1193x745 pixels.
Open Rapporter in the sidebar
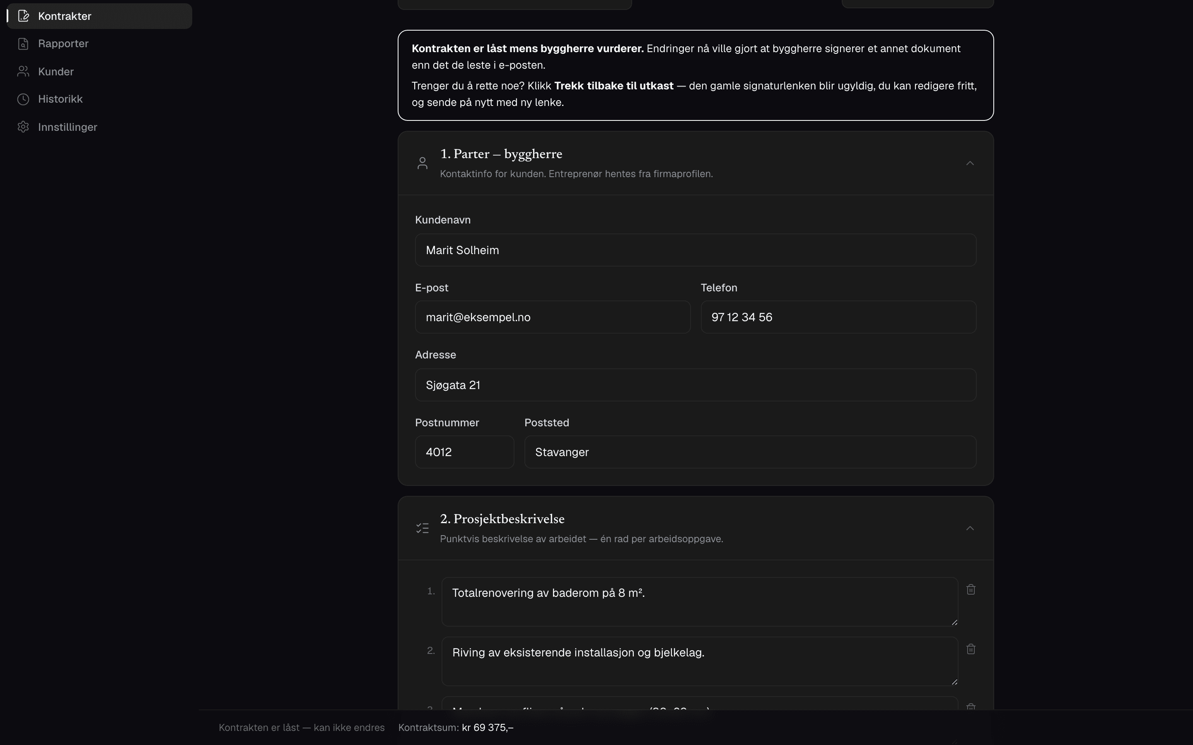tap(99, 44)
